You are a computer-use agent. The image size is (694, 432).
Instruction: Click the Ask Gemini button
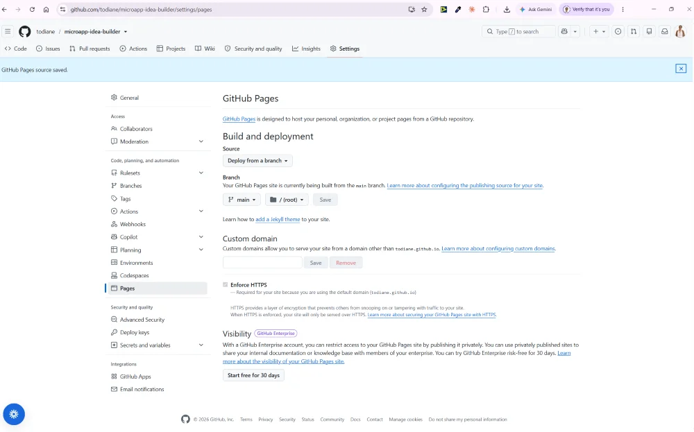click(x=536, y=9)
